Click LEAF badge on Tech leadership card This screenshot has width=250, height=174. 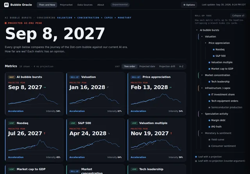pyautogui.click(x=134, y=169)
